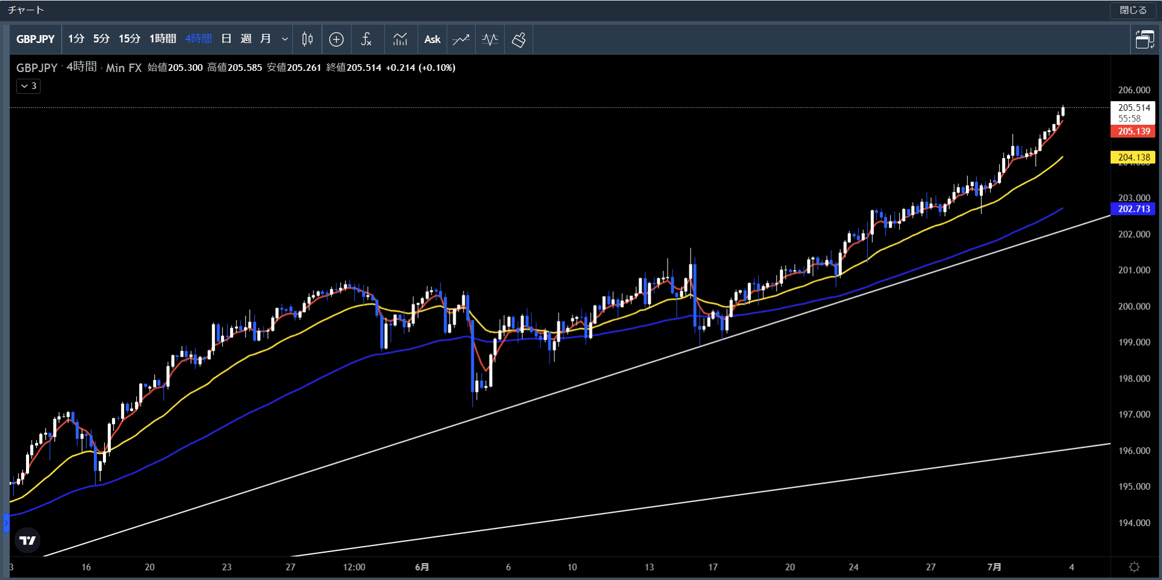Click the 安値205.261 low value in legend
The width and height of the screenshot is (1162, 580).
(x=294, y=67)
